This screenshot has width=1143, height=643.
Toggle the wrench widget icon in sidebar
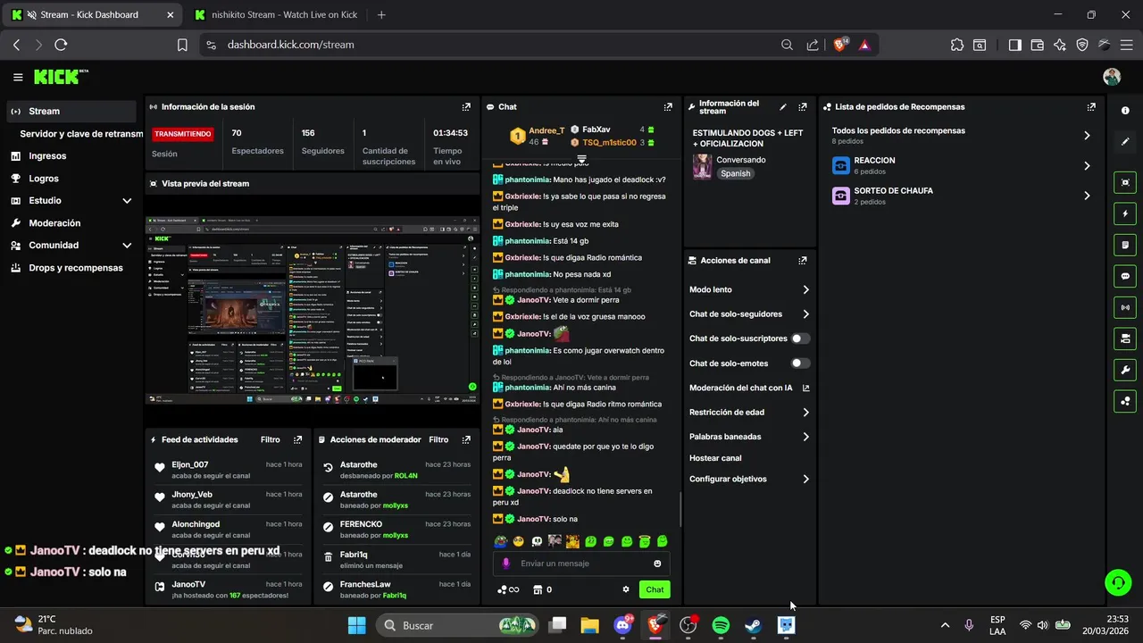coord(1125,370)
